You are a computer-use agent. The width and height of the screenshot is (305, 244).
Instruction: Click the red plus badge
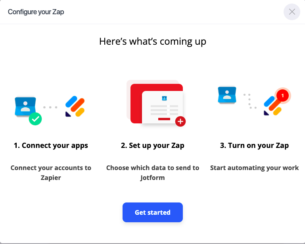tap(180, 121)
